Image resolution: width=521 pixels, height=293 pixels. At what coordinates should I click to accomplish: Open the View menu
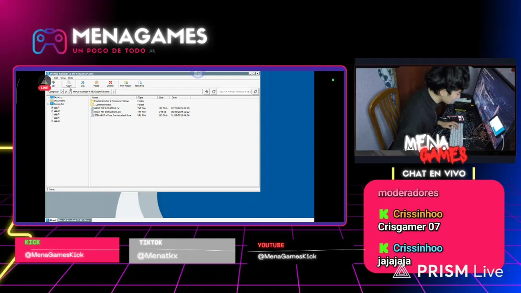63,78
